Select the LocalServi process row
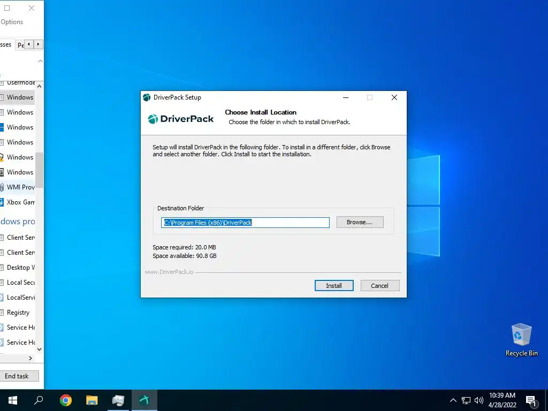 [18, 298]
